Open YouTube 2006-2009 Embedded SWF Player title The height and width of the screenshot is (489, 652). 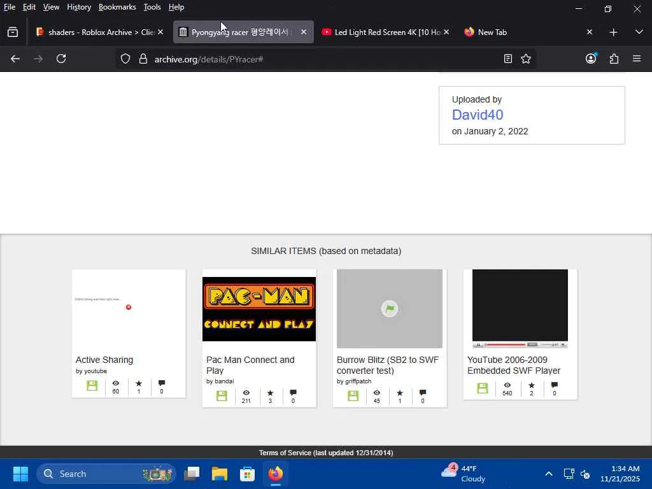click(514, 365)
